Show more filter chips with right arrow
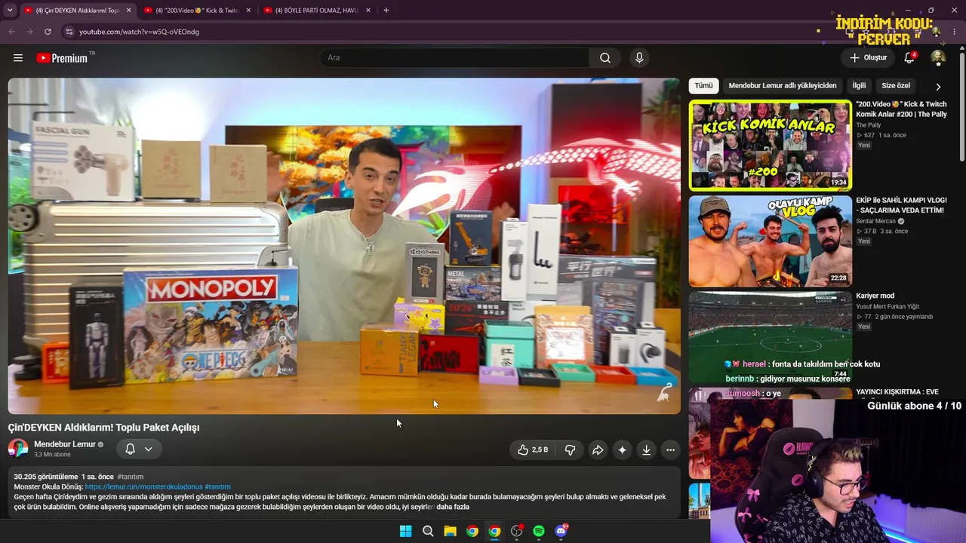Screen dimensions: 966x543 (938, 87)
